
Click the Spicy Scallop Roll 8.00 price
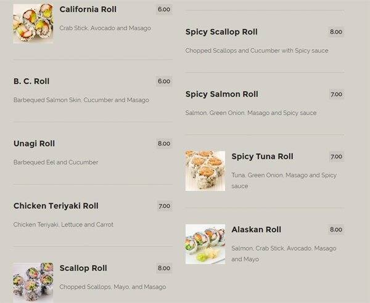(336, 32)
